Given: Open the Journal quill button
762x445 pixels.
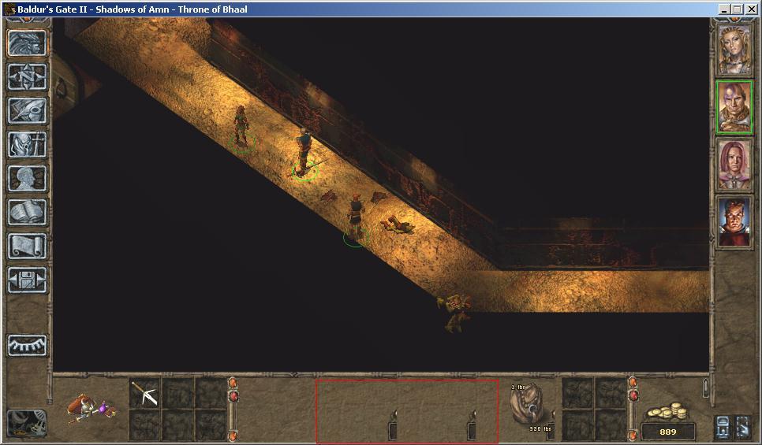Looking at the screenshot, I should (27, 110).
